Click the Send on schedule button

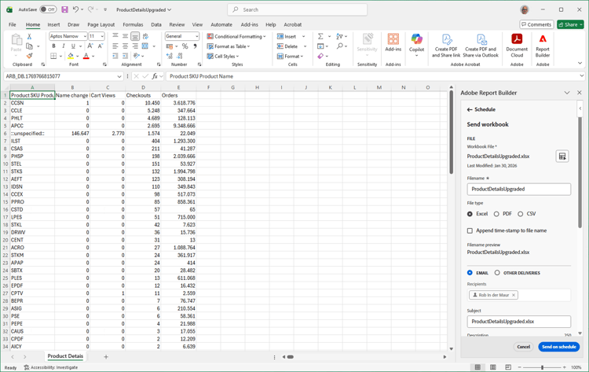[558, 347]
